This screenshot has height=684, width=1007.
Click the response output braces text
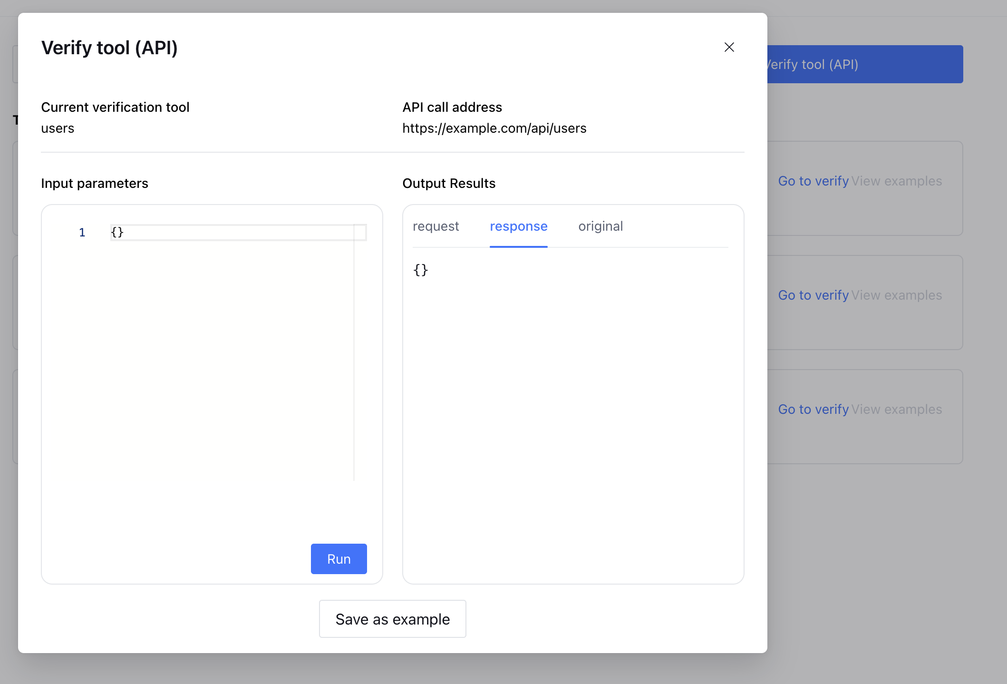420,270
